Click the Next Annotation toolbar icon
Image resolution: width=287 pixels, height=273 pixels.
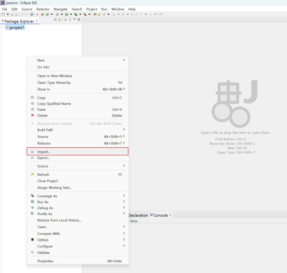[x=114, y=15]
